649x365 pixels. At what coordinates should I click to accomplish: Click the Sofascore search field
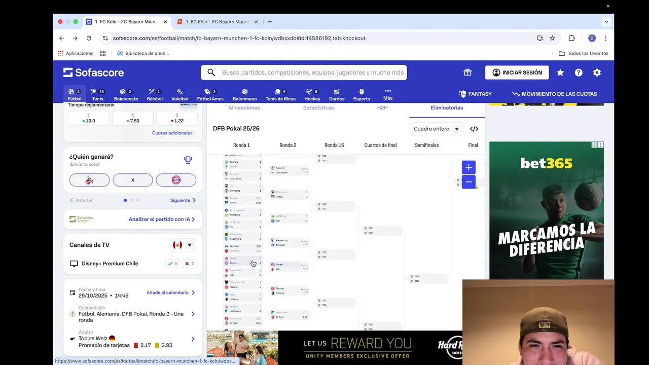(304, 72)
